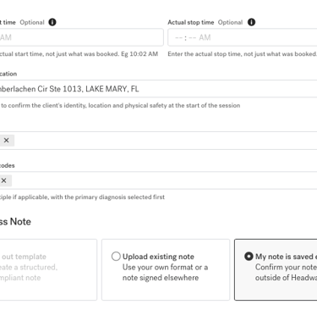
Task: Select the minutes segment of stop time
Action: coord(193,37)
